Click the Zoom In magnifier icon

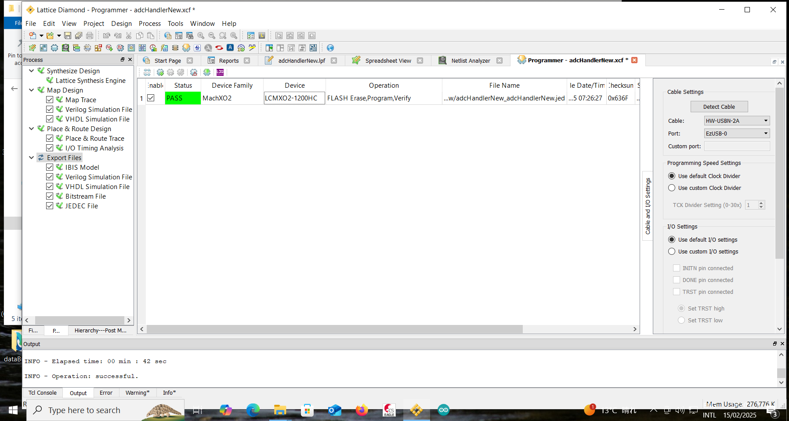pyautogui.click(x=201, y=36)
